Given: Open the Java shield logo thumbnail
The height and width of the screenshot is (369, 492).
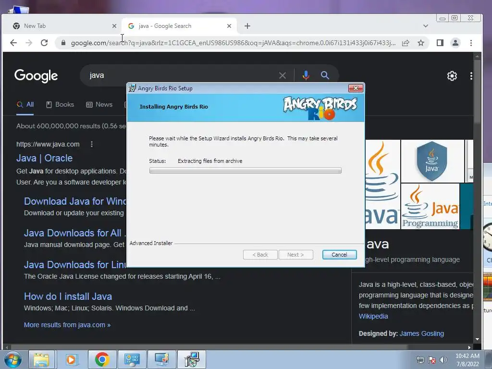Looking at the screenshot, I should (x=432, y=161).
